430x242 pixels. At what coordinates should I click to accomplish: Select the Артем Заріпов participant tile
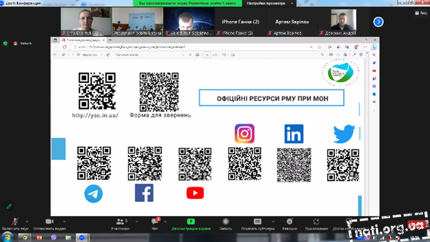pyautogui.click(x=292, y=22)
